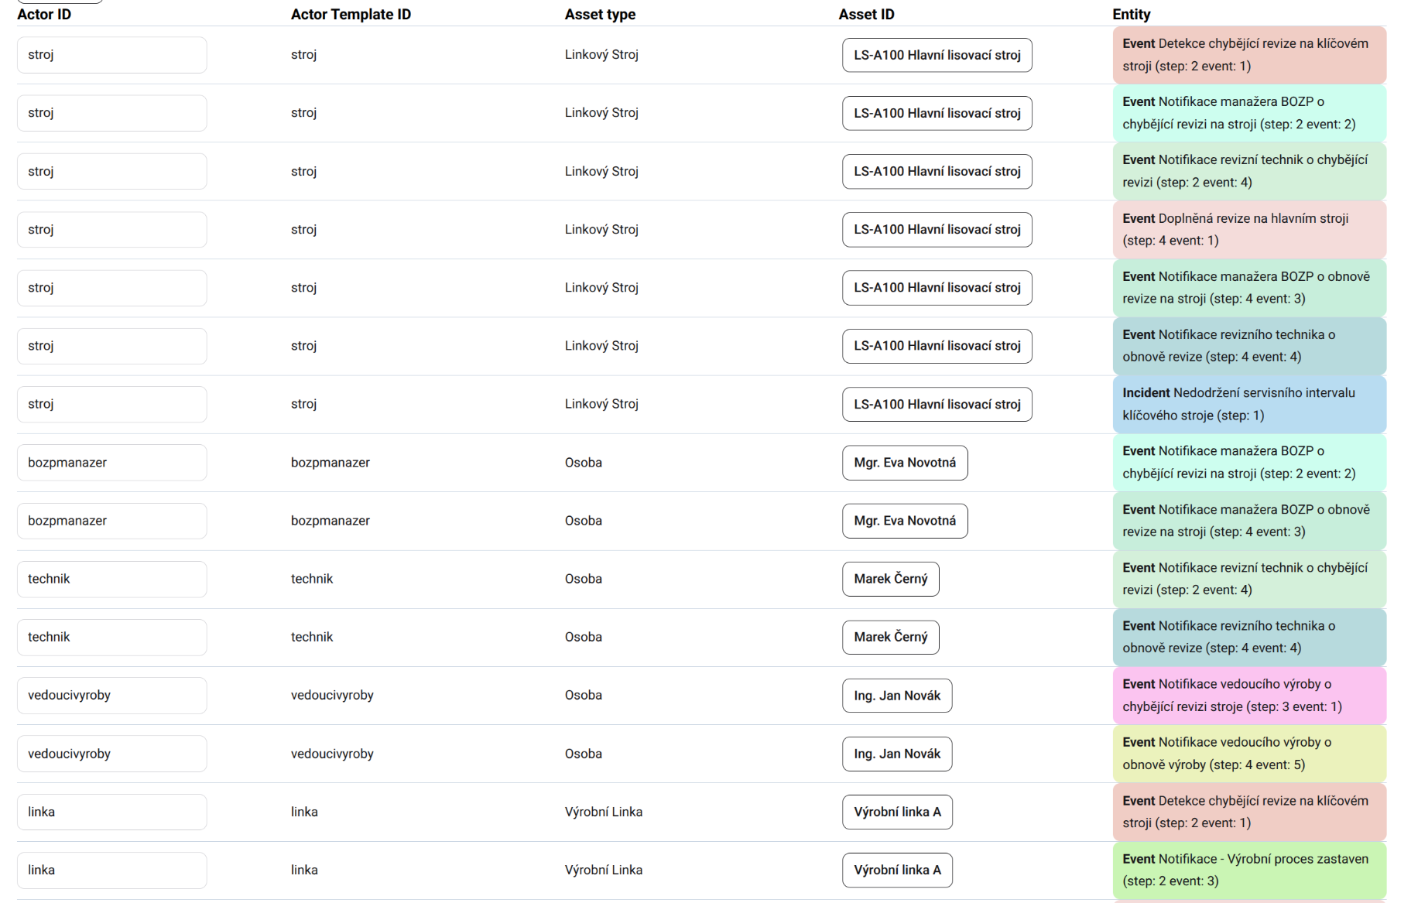The width and height of the screenshot is (1411, 903).
Task: Focus technik Actor ID field in obnově revize row
Action: coord(111,637)
